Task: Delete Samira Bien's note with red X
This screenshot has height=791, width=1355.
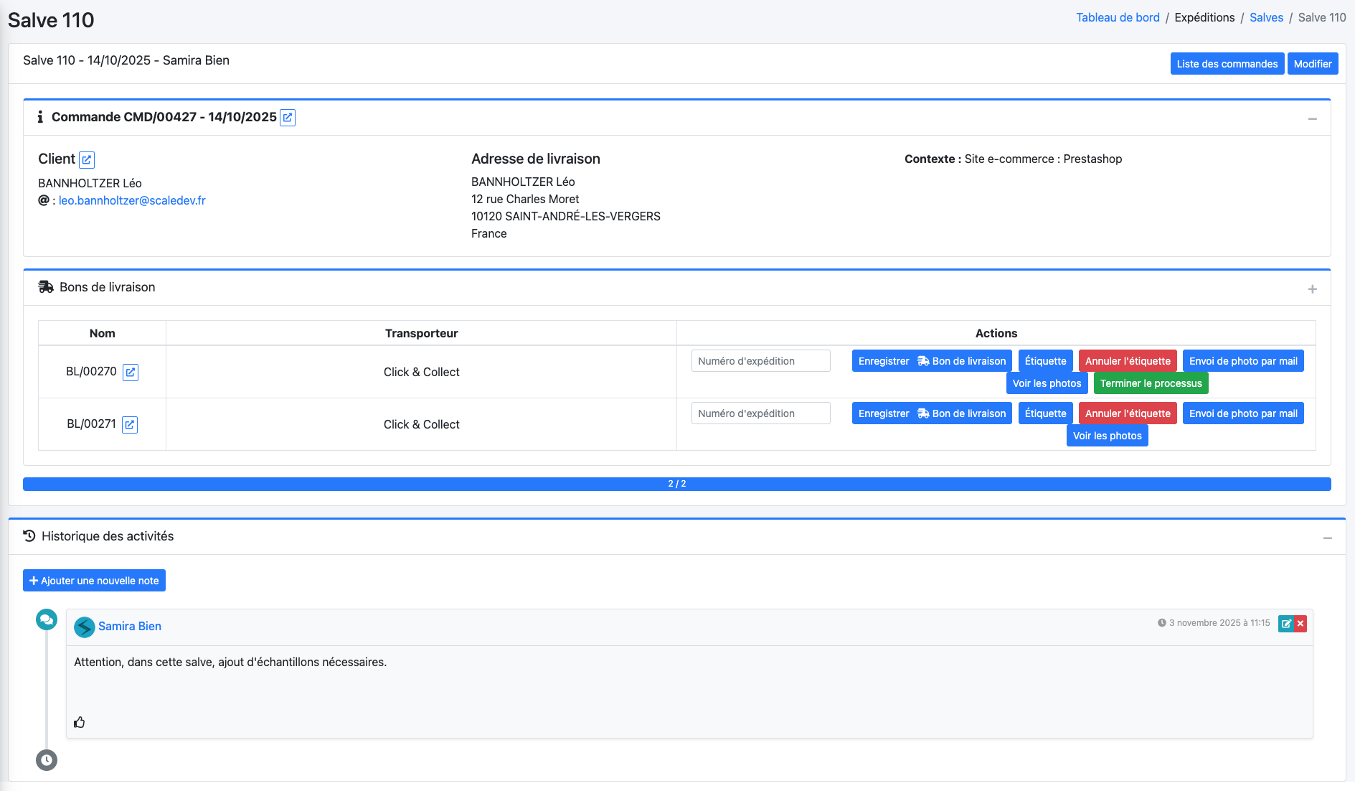Action: coord(1300,624)
